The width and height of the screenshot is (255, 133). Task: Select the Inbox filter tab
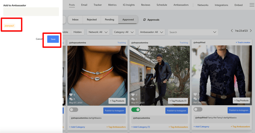pos(75,20)
